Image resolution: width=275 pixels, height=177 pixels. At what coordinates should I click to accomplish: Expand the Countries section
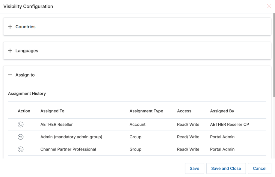click(10, 27)
